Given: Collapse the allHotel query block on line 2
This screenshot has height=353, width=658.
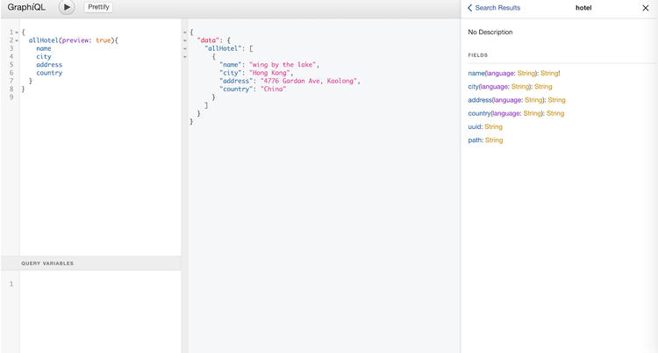Looking at the screenshot, I should 17,40.
